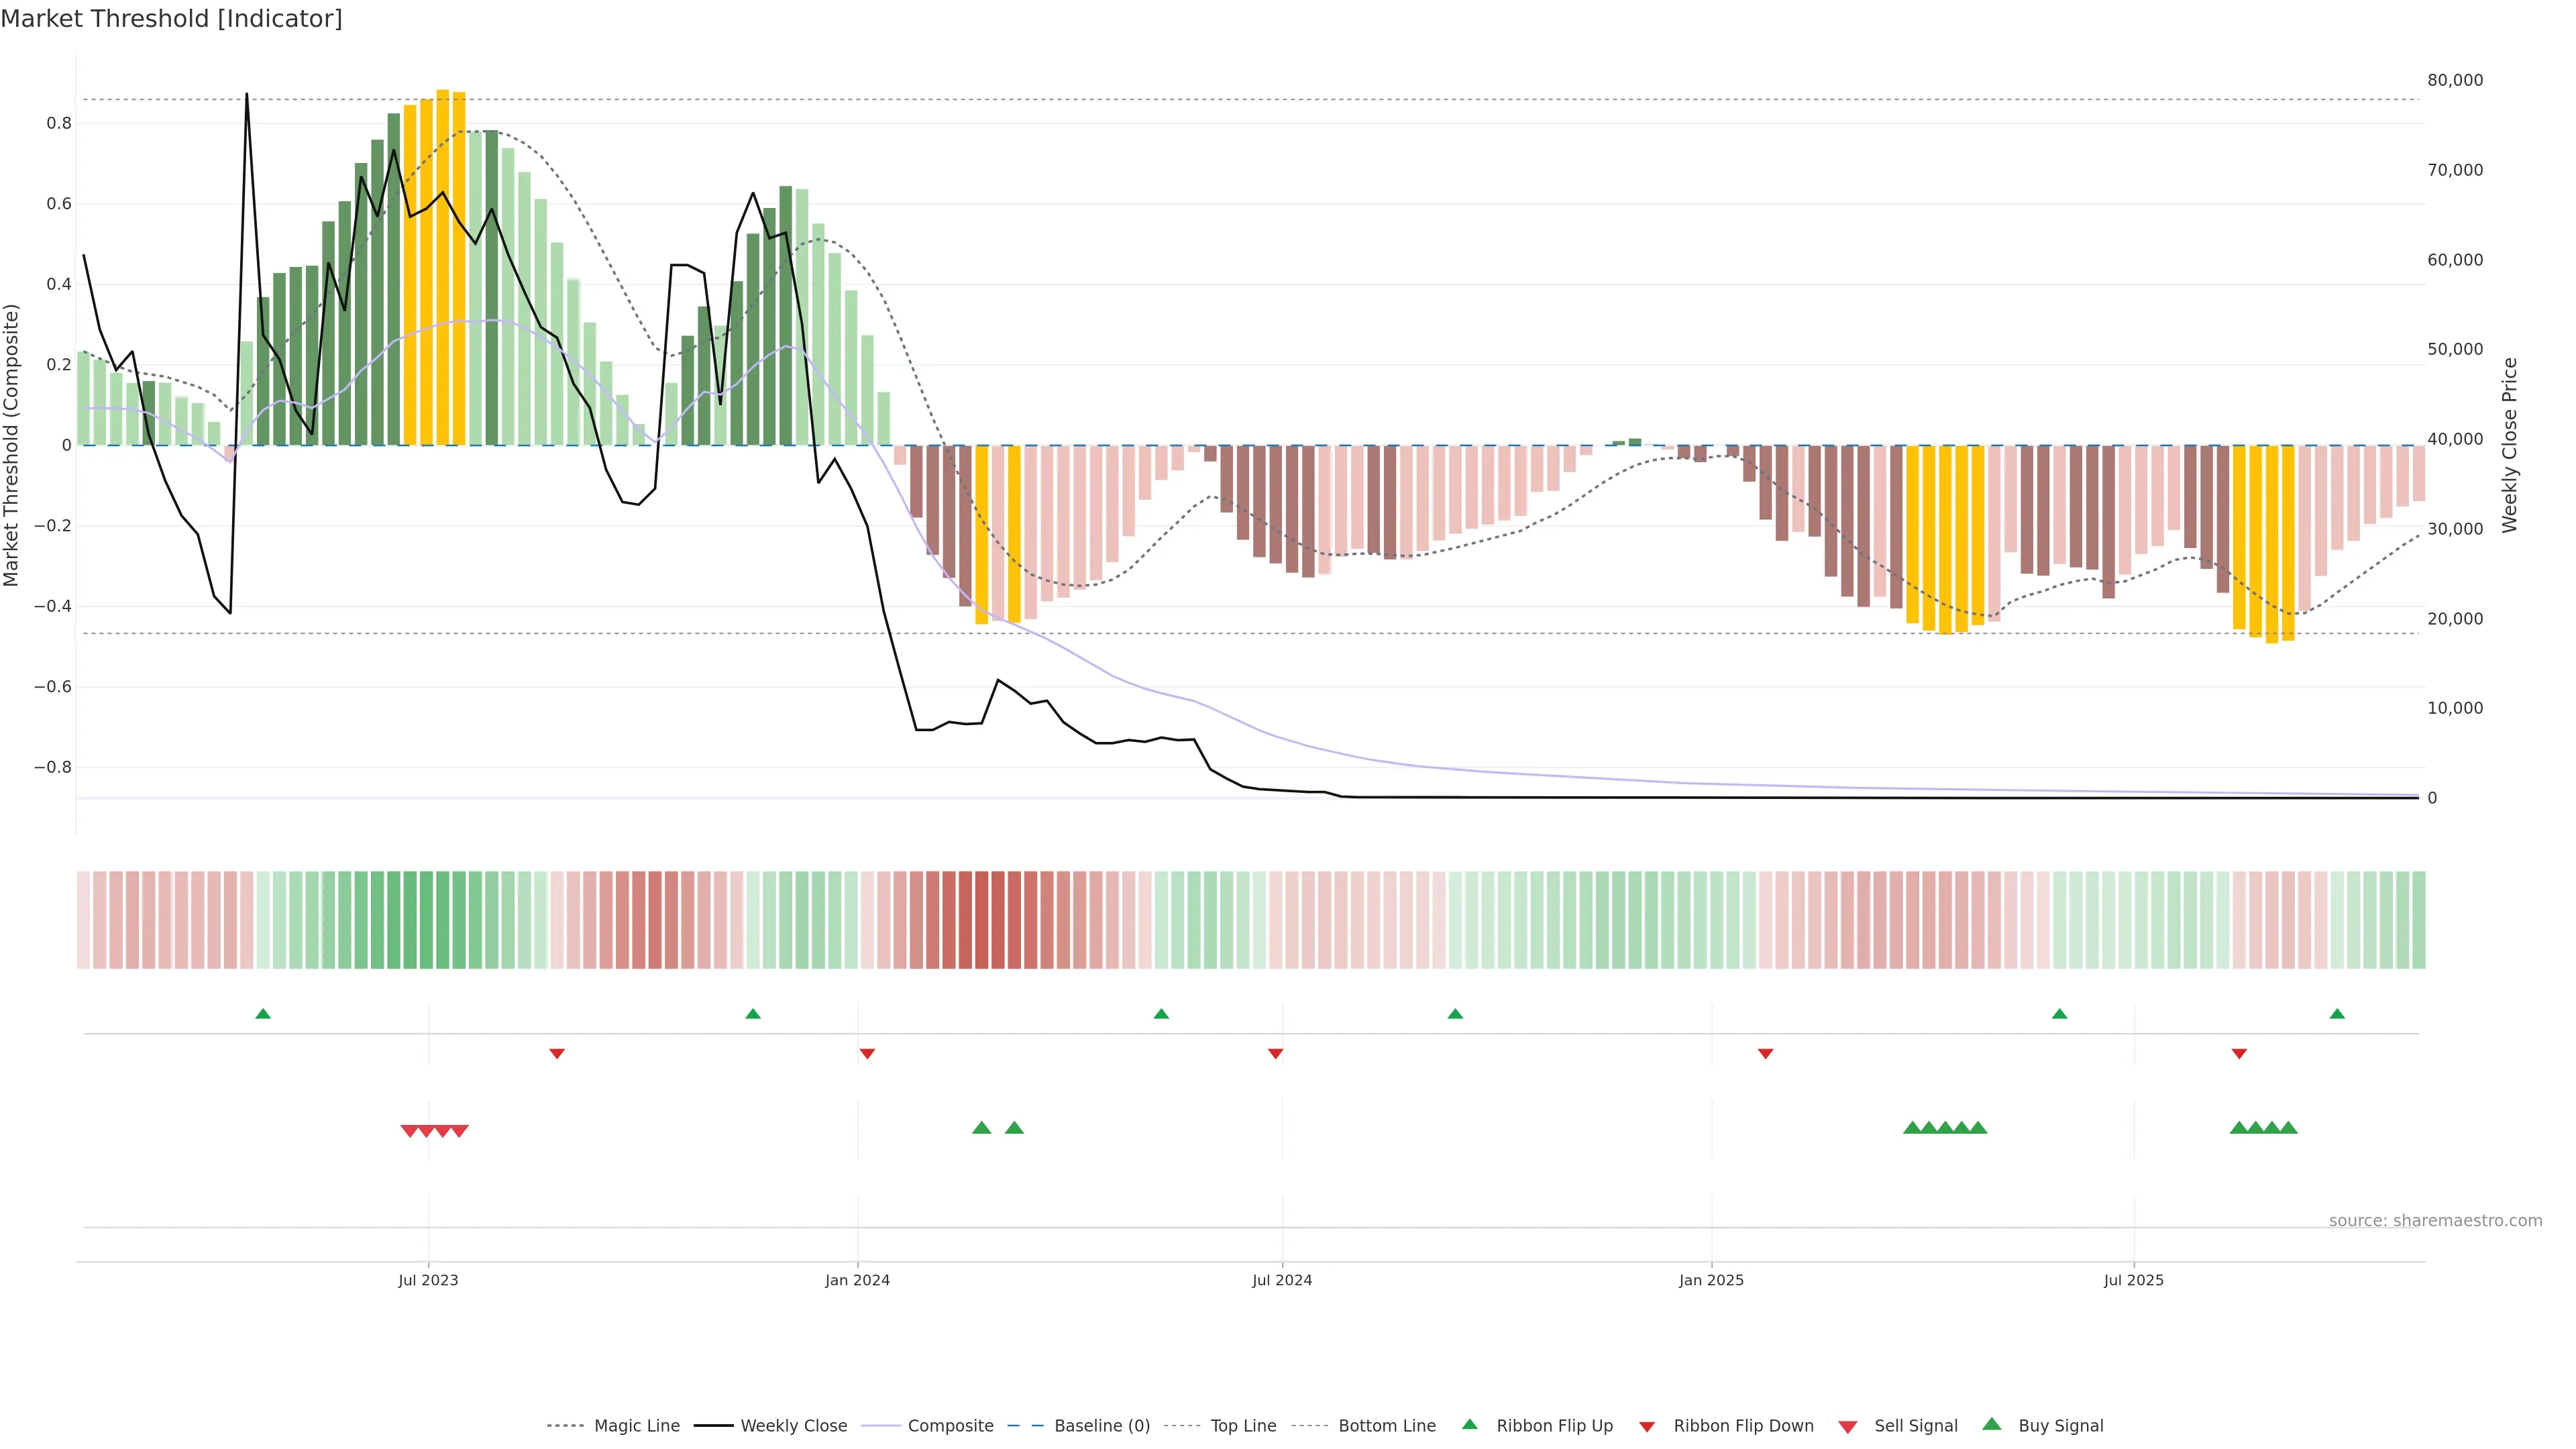Click the rightmost Ribbon Flip Up chart marker
This screenshot has width=2576, height=1449.
pyautogui.click(x=2337, y=1014)
